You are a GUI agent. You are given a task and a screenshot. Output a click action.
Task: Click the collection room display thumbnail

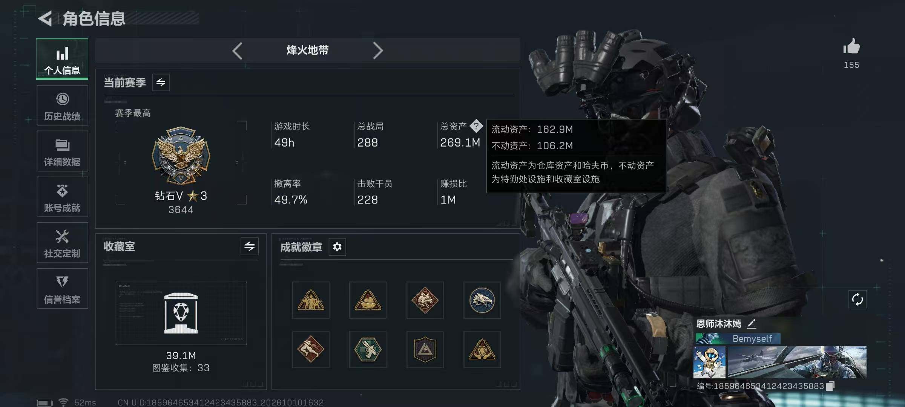181,313
